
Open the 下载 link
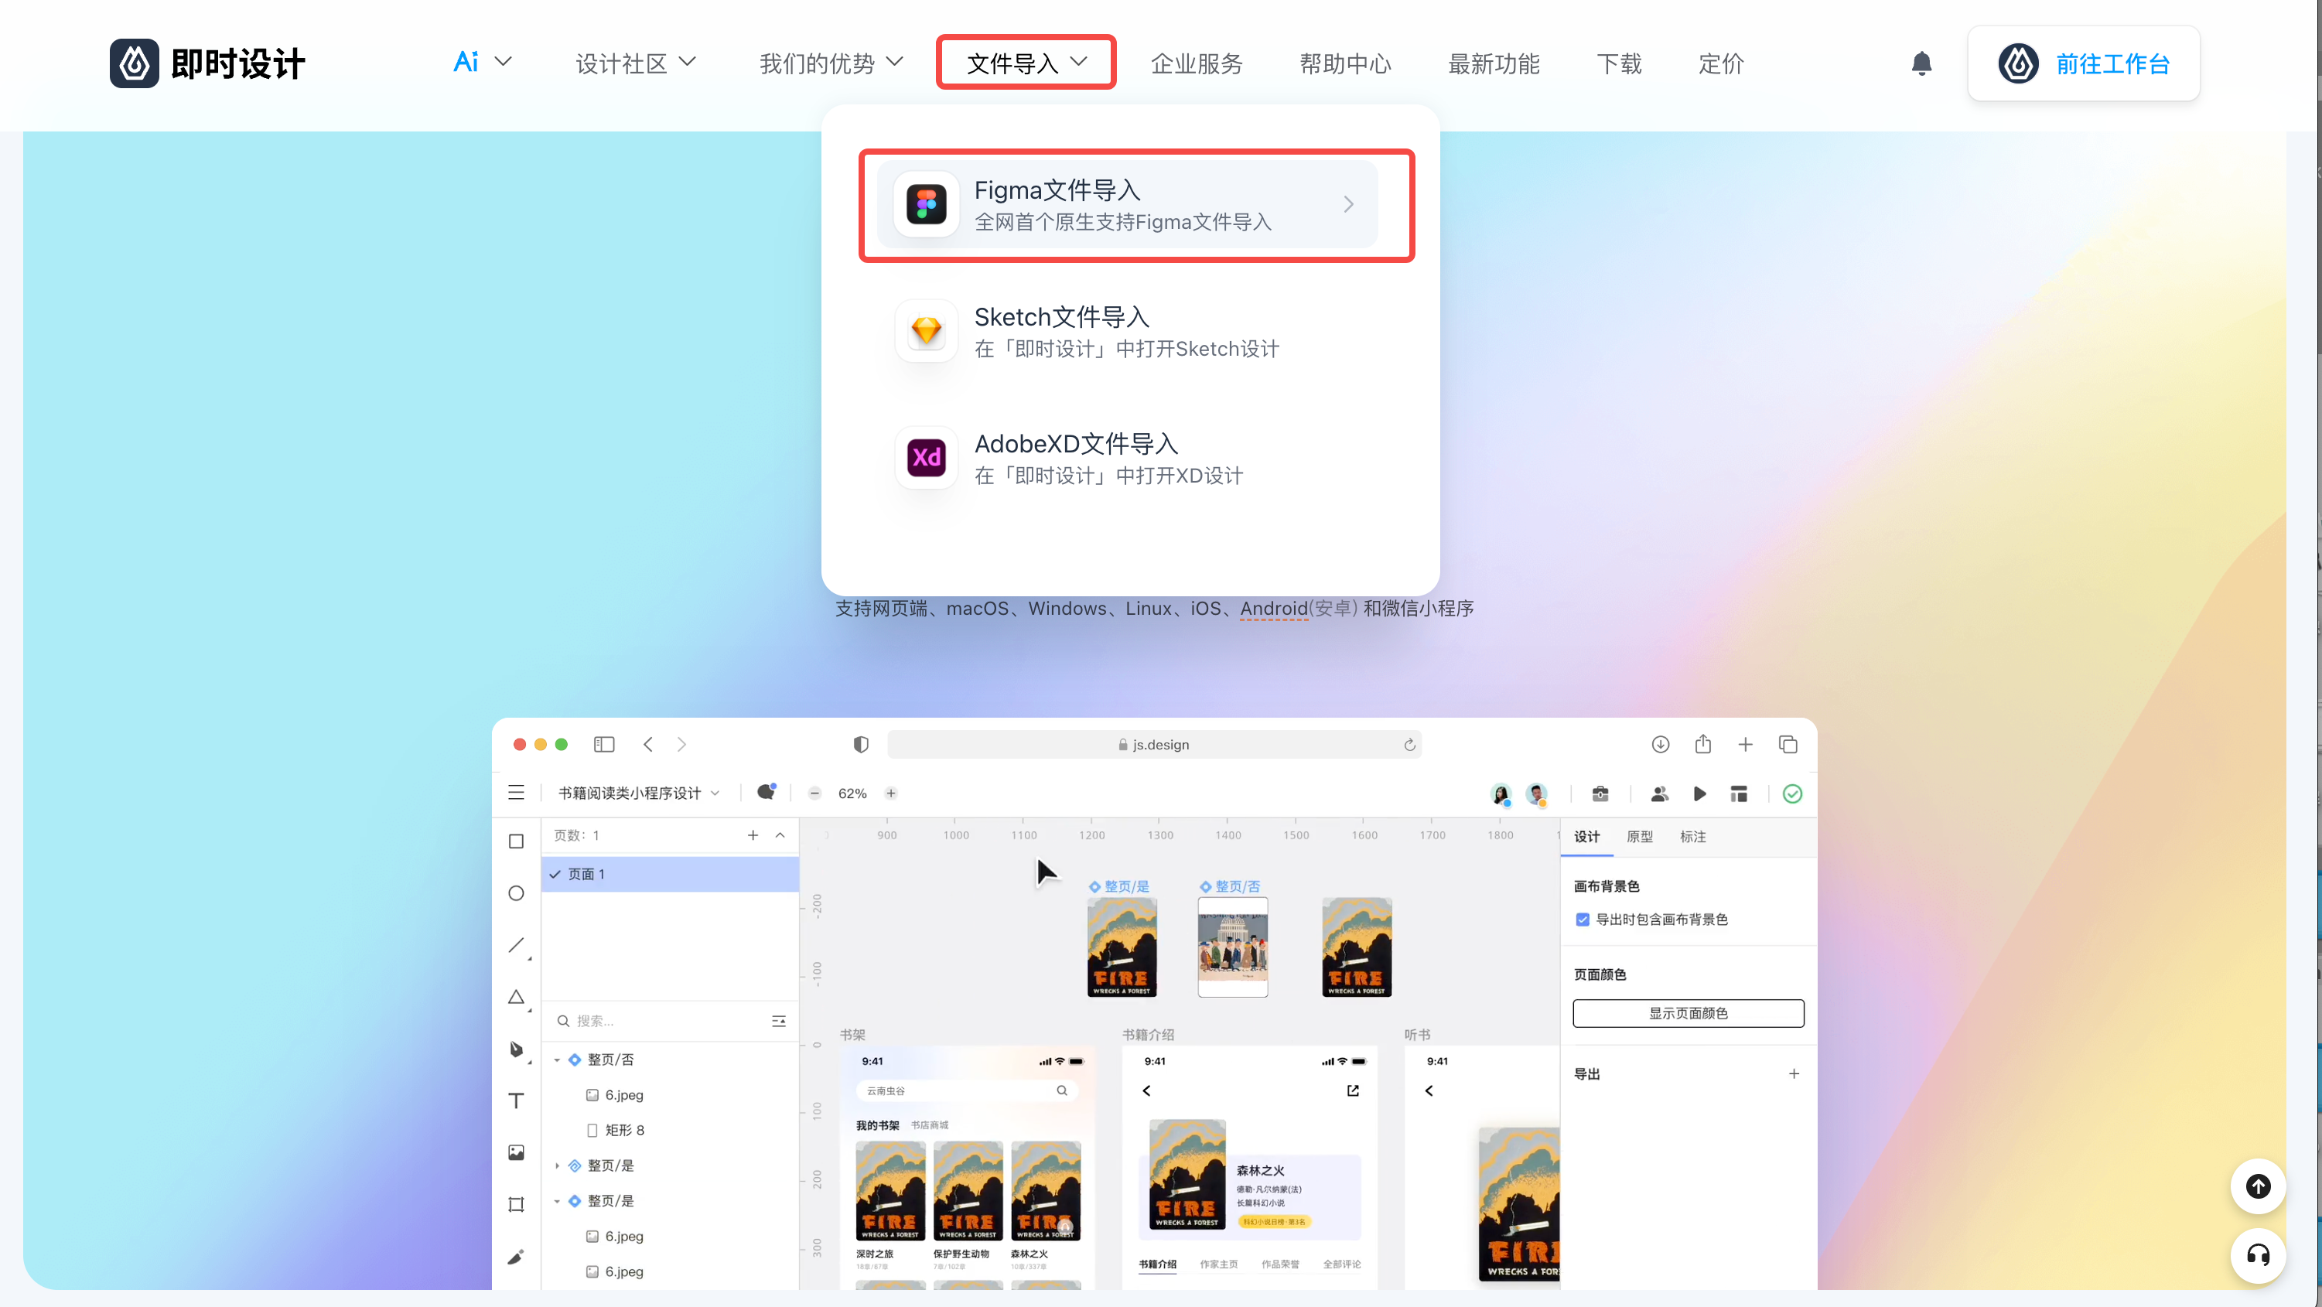[1619, 63]
